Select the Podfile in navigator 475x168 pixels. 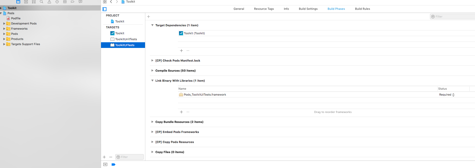coord(16,18)
